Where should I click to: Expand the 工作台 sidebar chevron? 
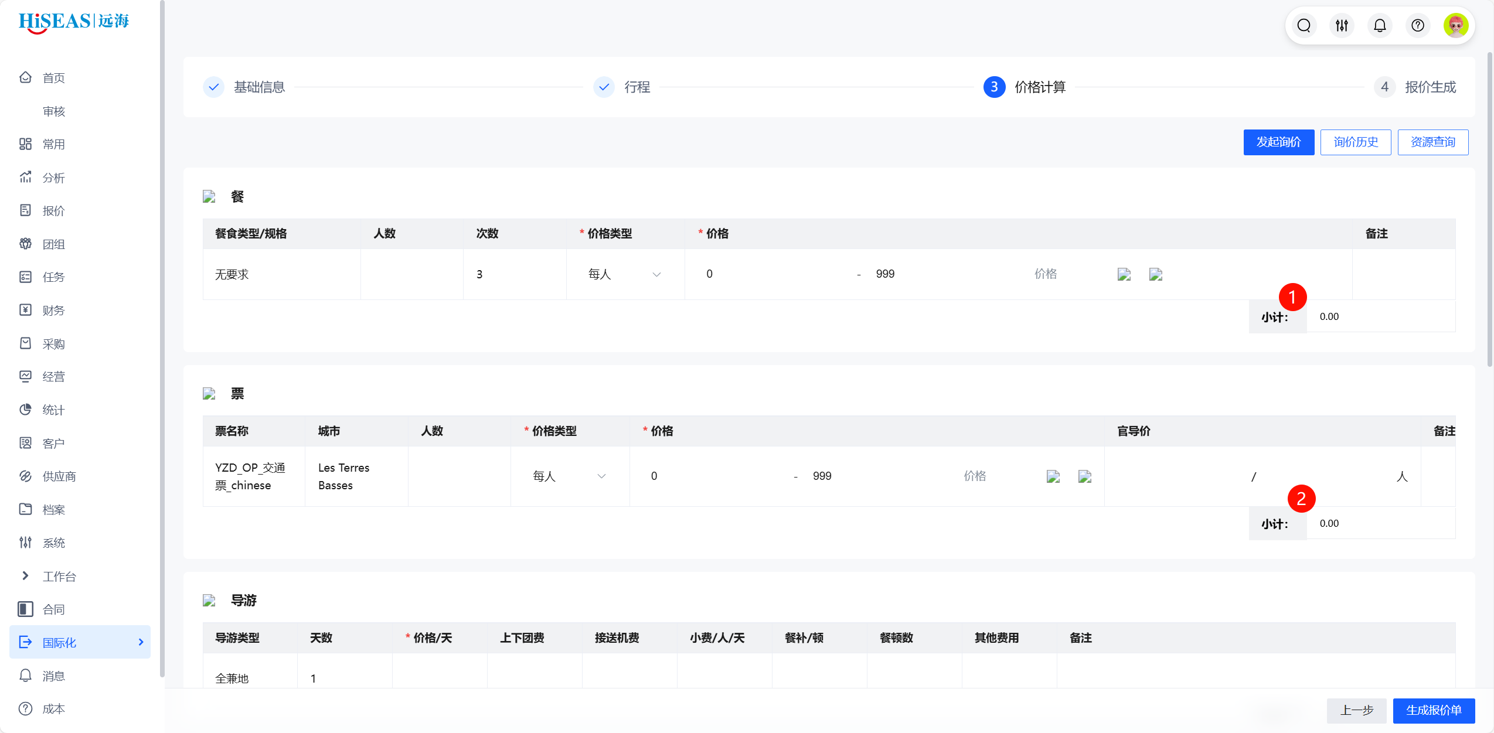click(x=25, y=576)
